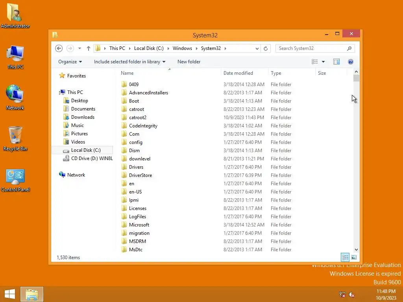Viewport: 403px width, 302px height.
Task: Go back using the Back arrow button
Action: (x=59, y=48)
